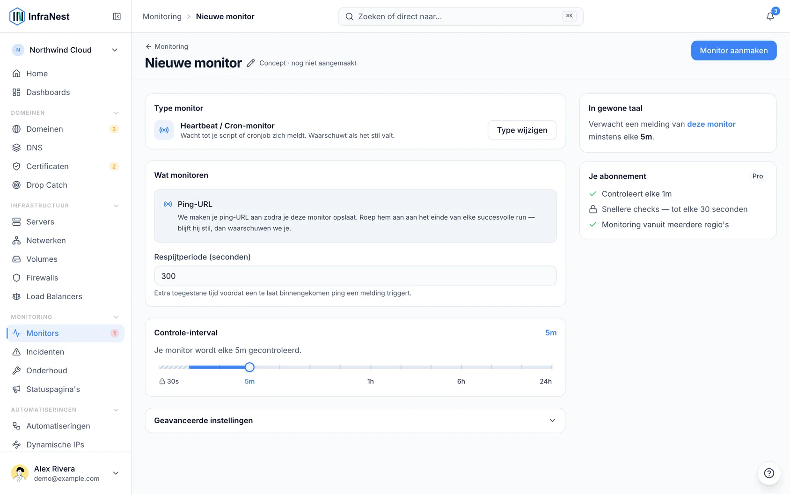Viewport: 790px width, 494px height.
Task: Click the DNS layers icon
Action: pyautogui.click(x=16, y=147)
